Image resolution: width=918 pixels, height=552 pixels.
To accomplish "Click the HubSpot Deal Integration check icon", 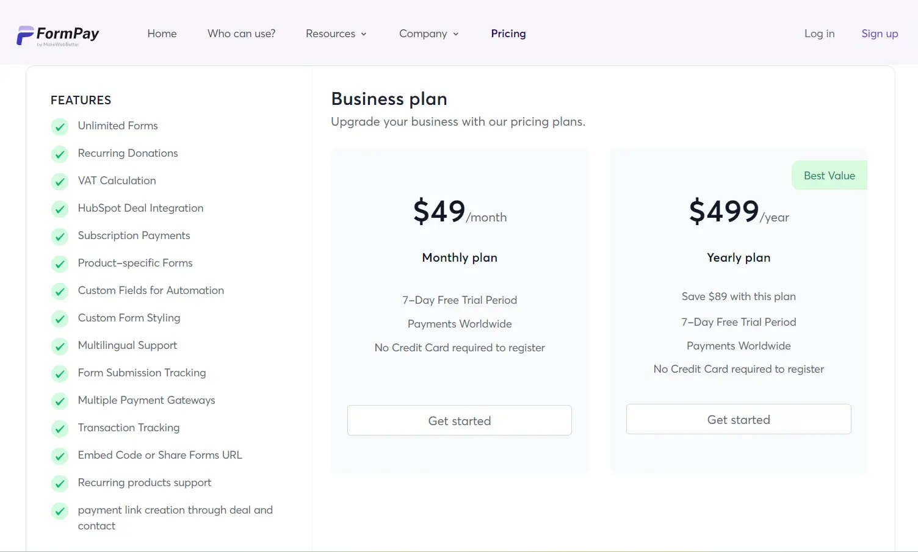I will 60,209.
